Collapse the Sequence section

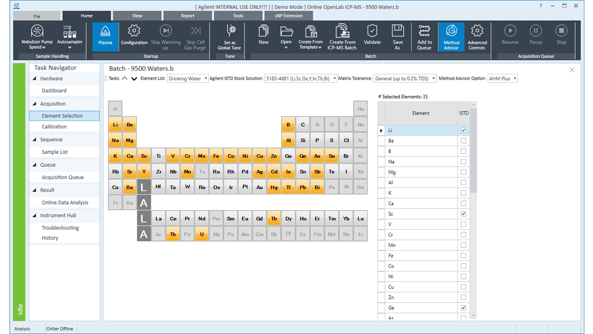35,139
